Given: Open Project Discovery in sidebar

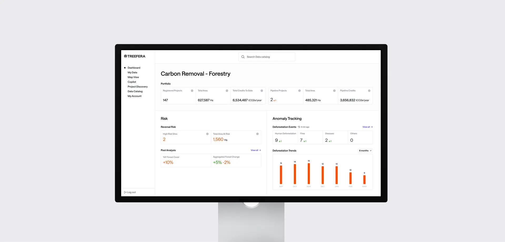Looking at the screenshot, I should click(x=138, y=87).
